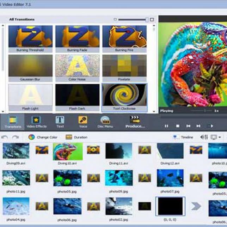Stop the preview playback

tap(178, 126)
